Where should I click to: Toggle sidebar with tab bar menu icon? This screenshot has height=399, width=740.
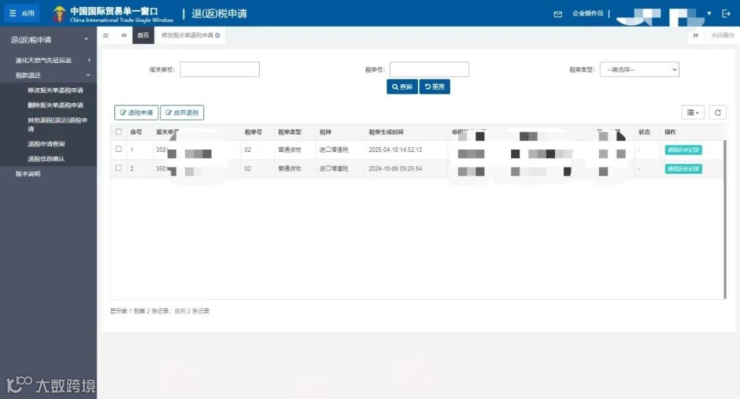pos(106,36)
